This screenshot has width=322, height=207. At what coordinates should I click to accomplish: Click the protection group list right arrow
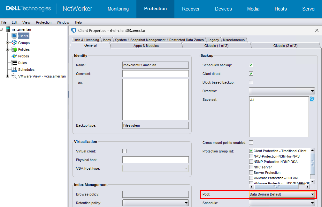[307, 187]
